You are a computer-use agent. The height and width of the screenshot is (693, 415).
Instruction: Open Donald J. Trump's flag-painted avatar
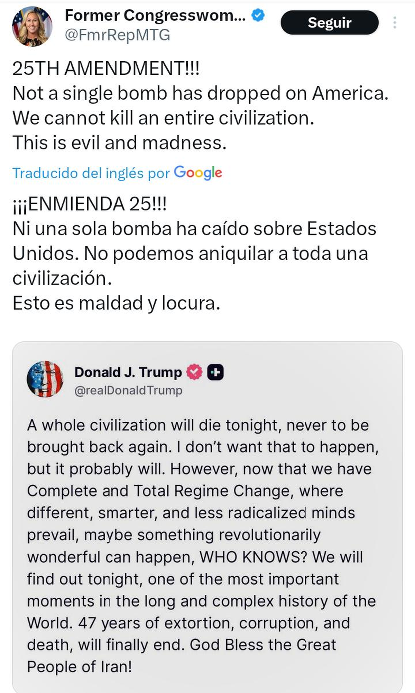click(x=45, y=379)
